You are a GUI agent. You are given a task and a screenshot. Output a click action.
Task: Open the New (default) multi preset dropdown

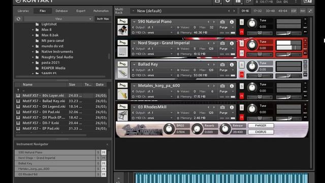[x=133, y=11]
